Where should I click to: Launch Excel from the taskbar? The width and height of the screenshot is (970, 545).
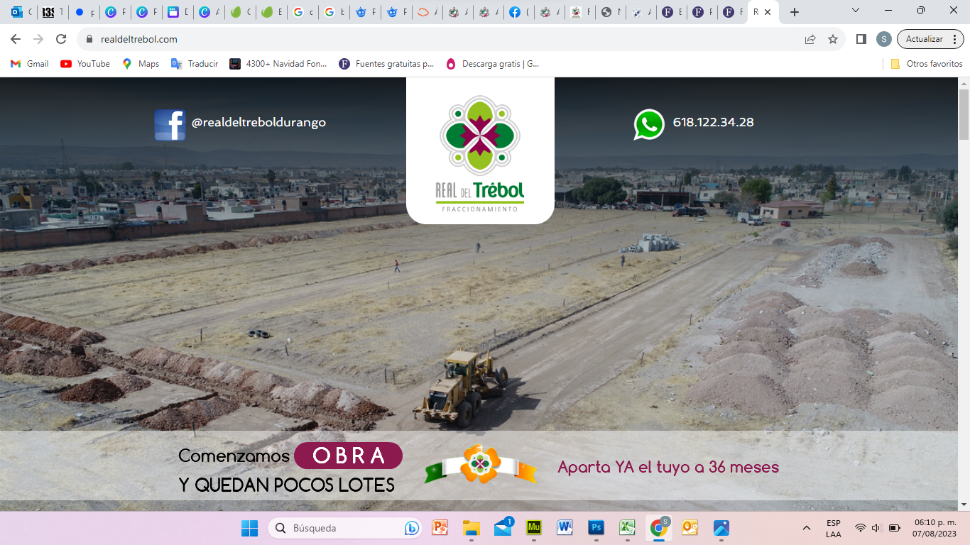(x=627, y=528)
